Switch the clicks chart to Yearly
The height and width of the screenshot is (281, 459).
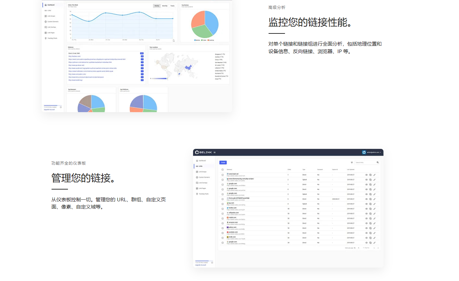tap(172, 6)
